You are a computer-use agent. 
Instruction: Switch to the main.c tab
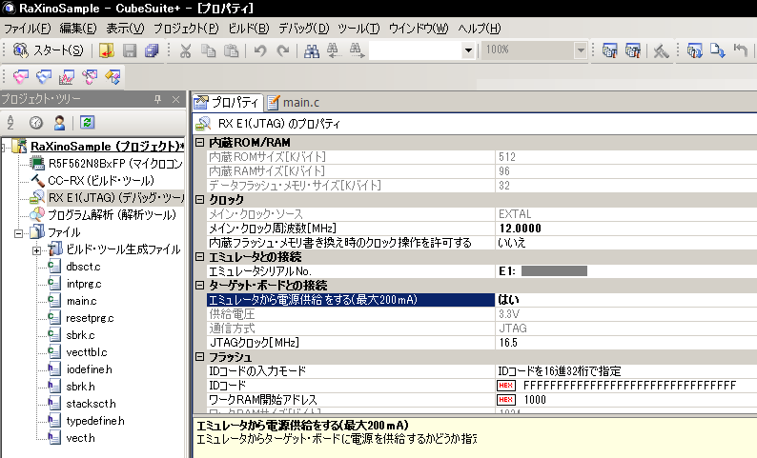tap(294, 102)
